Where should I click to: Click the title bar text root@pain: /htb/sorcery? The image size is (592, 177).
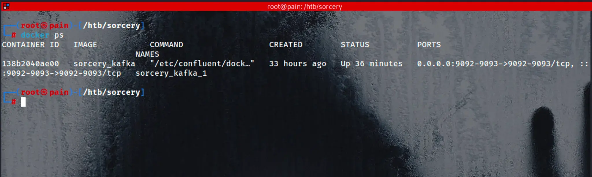(x=304, y=6)
